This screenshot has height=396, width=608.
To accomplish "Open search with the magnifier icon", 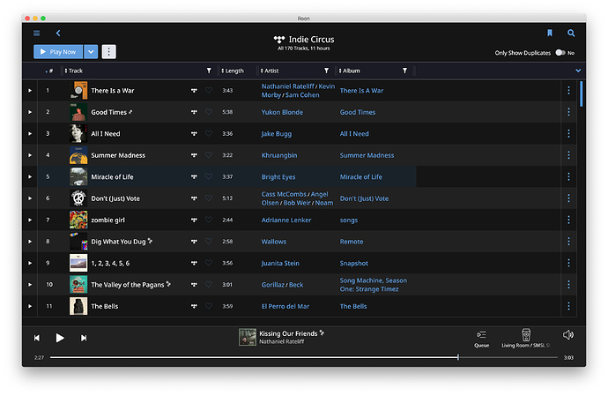I will [571, 33].
